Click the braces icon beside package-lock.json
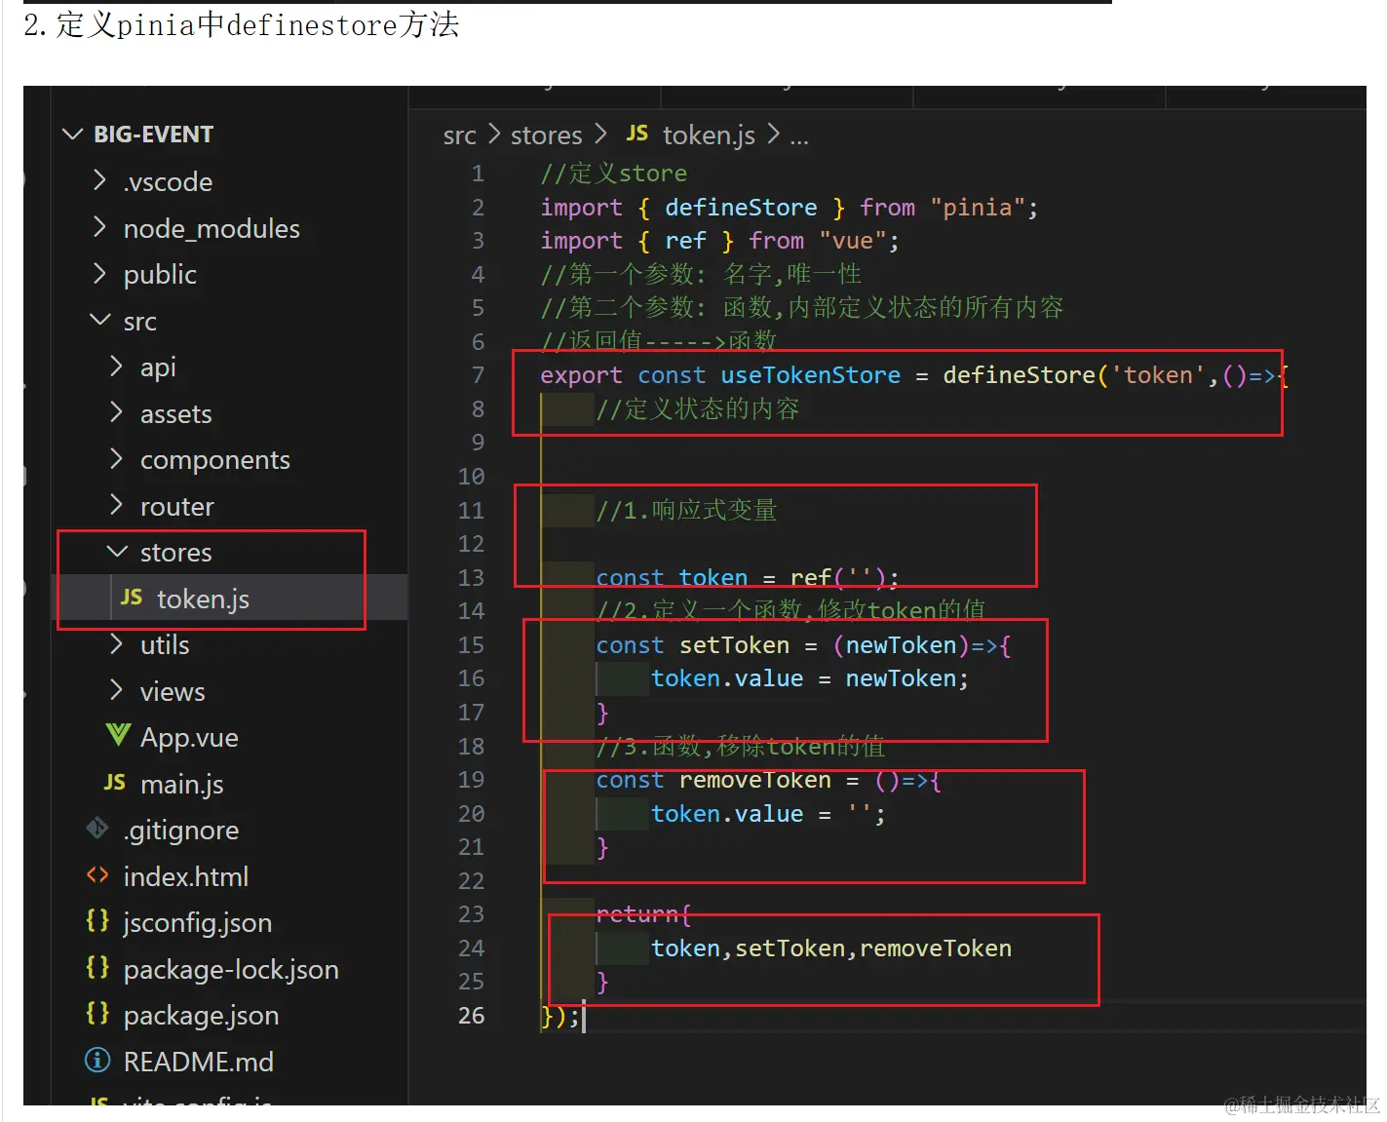The height and width of the screenshot is (1122, 1387). coord(97,968)
